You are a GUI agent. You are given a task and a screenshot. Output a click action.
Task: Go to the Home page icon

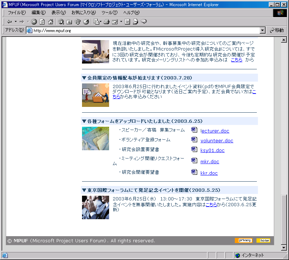(51, 22)
